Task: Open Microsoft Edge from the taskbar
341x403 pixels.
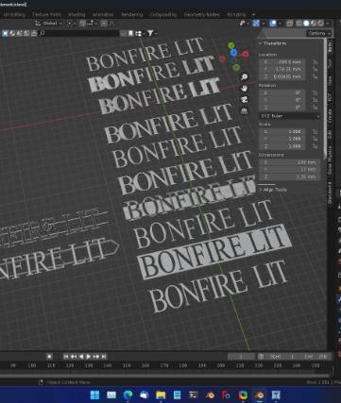Action: coord(128,395)
